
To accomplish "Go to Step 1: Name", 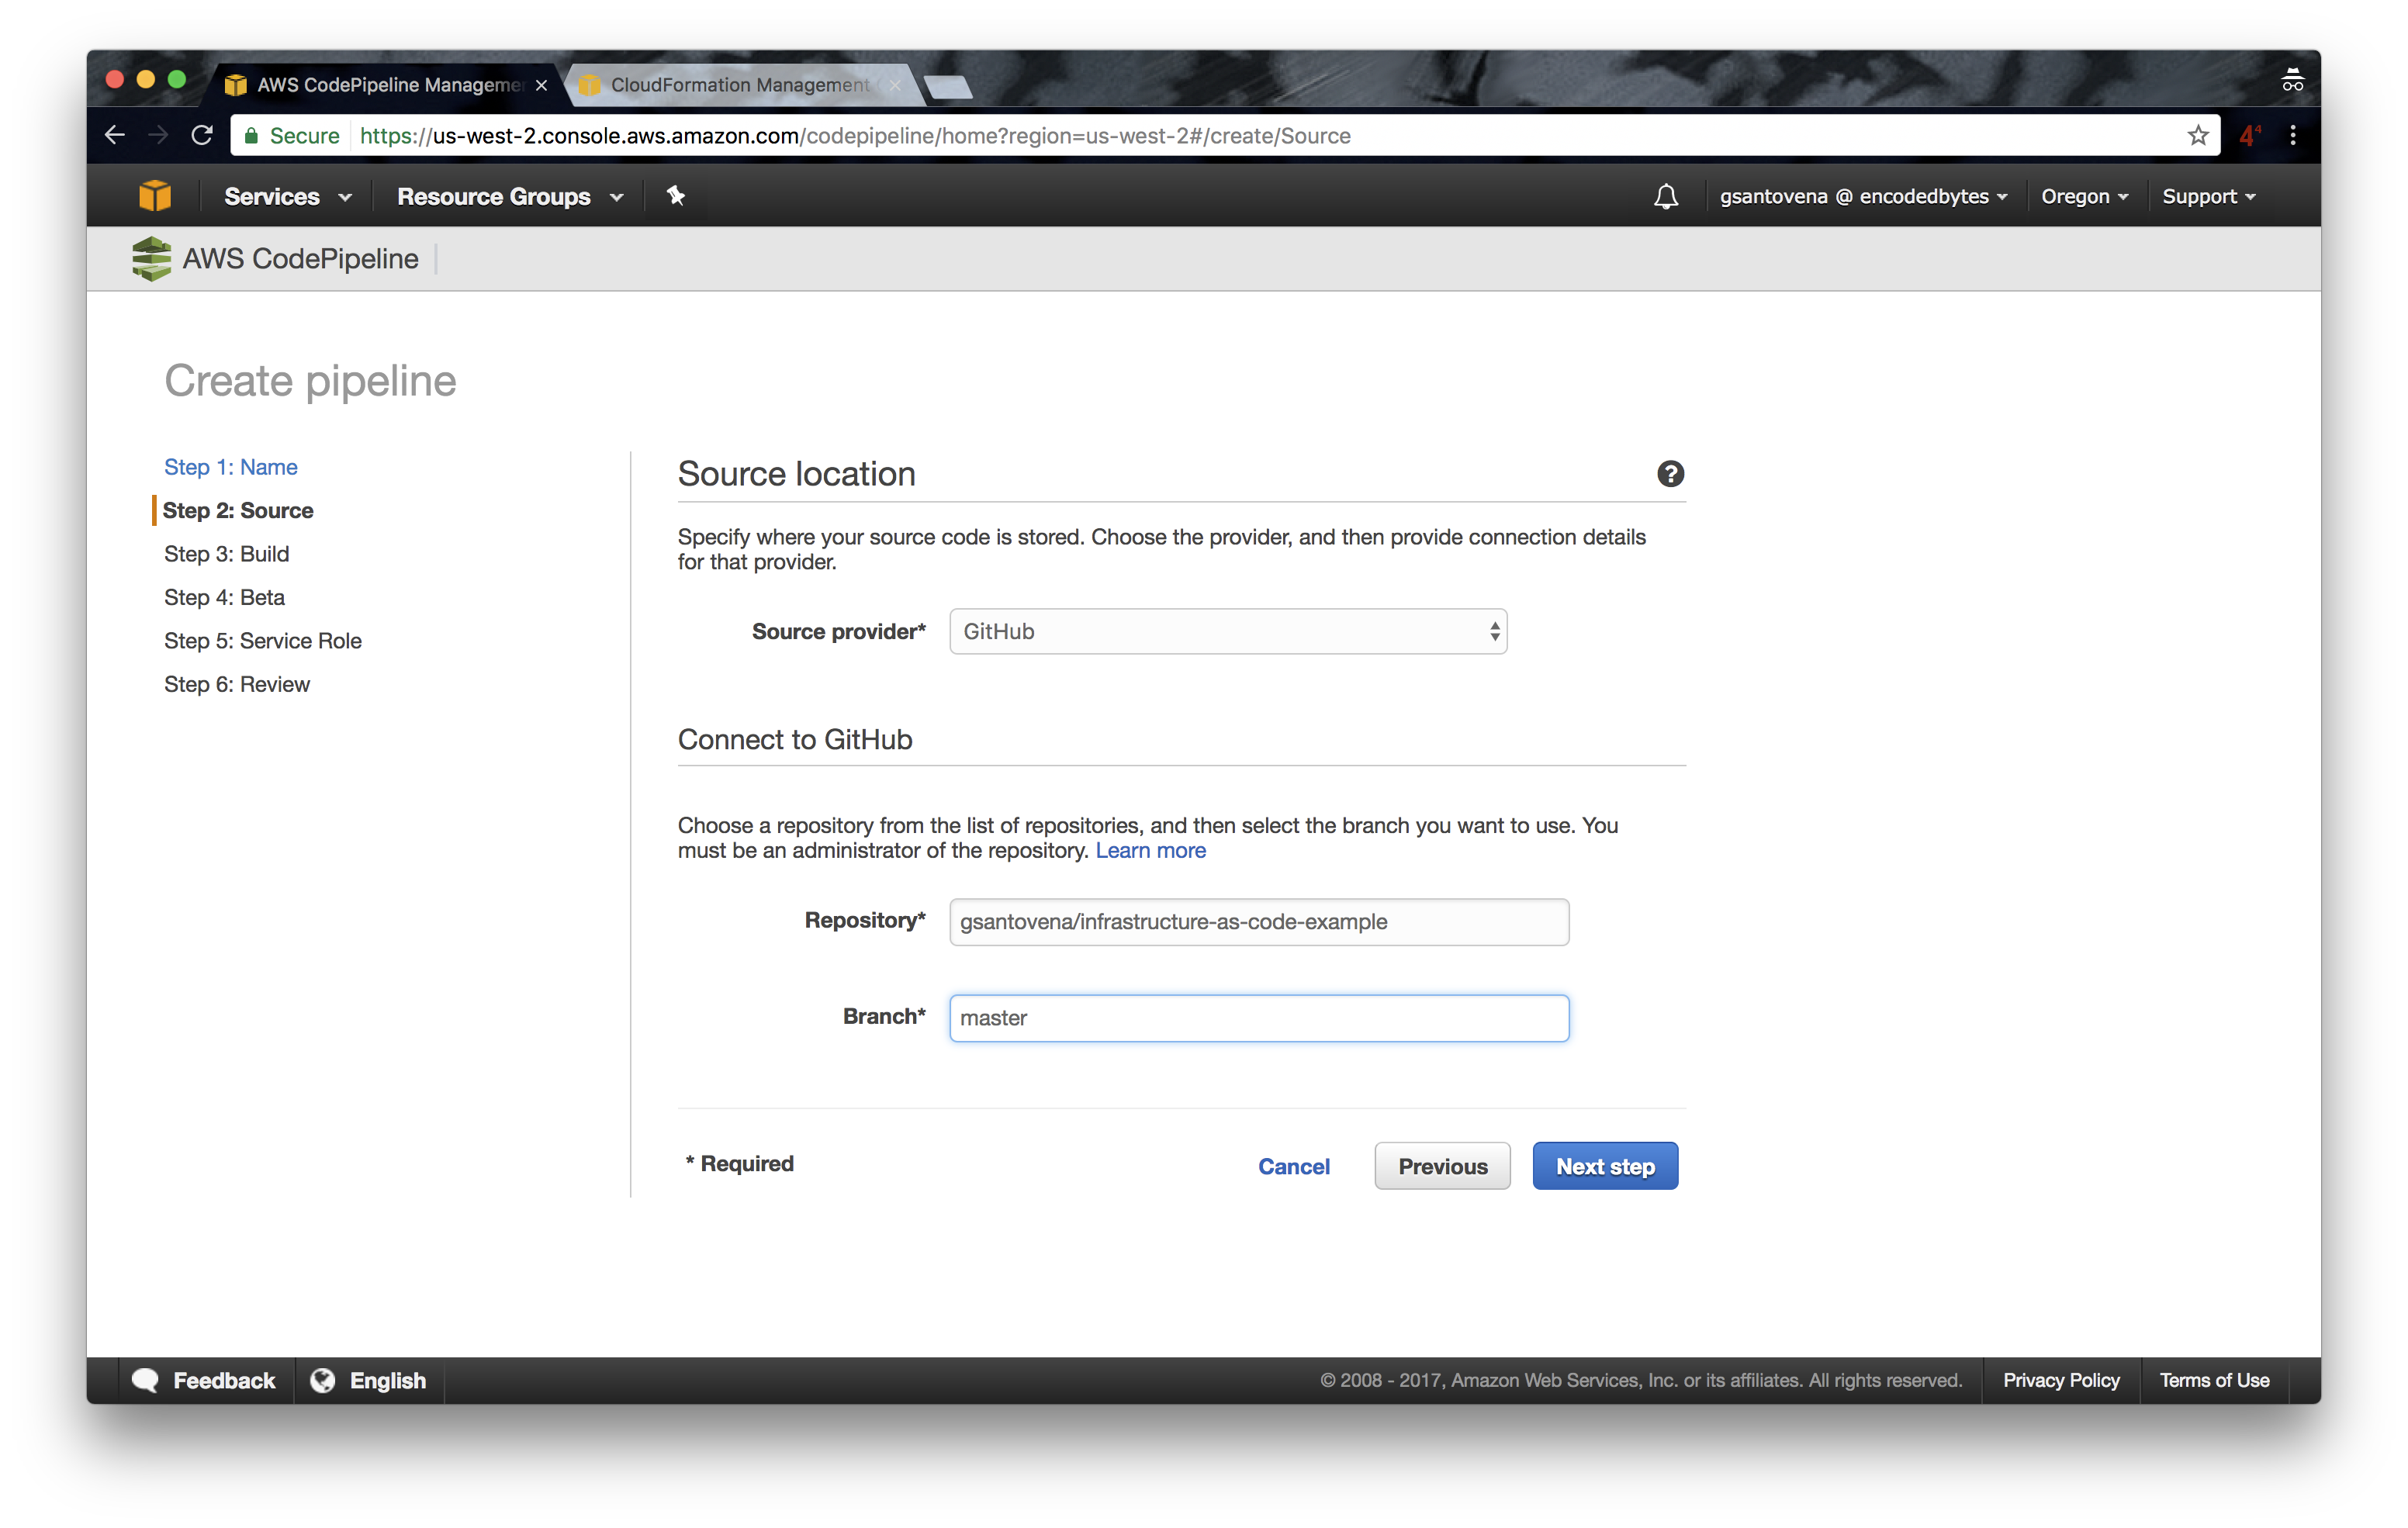I will pos(231,467).
